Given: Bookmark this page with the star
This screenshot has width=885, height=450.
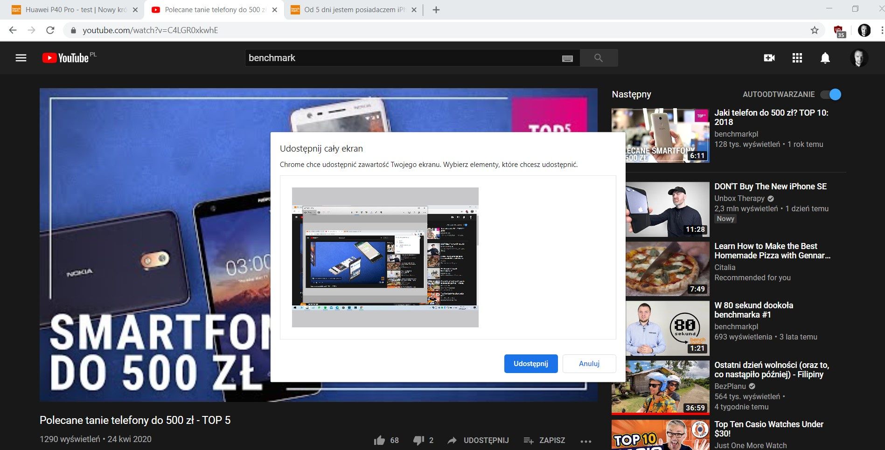Looking at the screenshot, I should click(815, 30).
